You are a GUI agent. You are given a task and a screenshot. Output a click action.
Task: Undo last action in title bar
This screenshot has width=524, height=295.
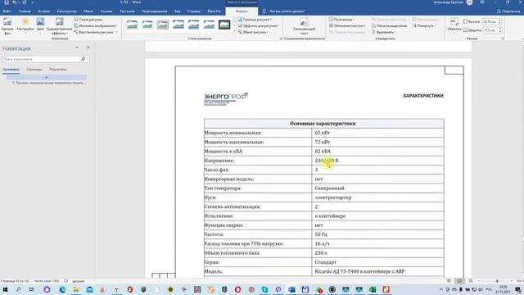pyautogui.click(x=15, y=2)
